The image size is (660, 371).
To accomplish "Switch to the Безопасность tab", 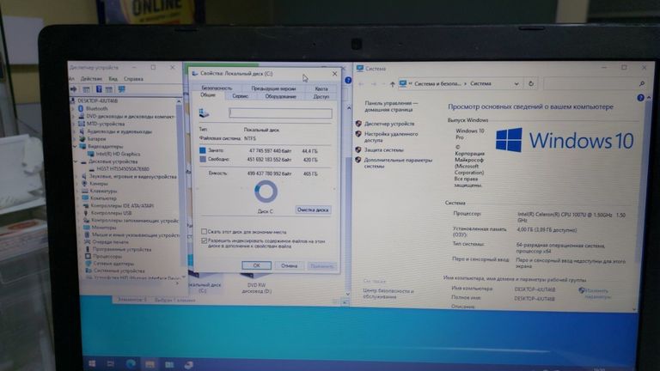I will 217,88.
